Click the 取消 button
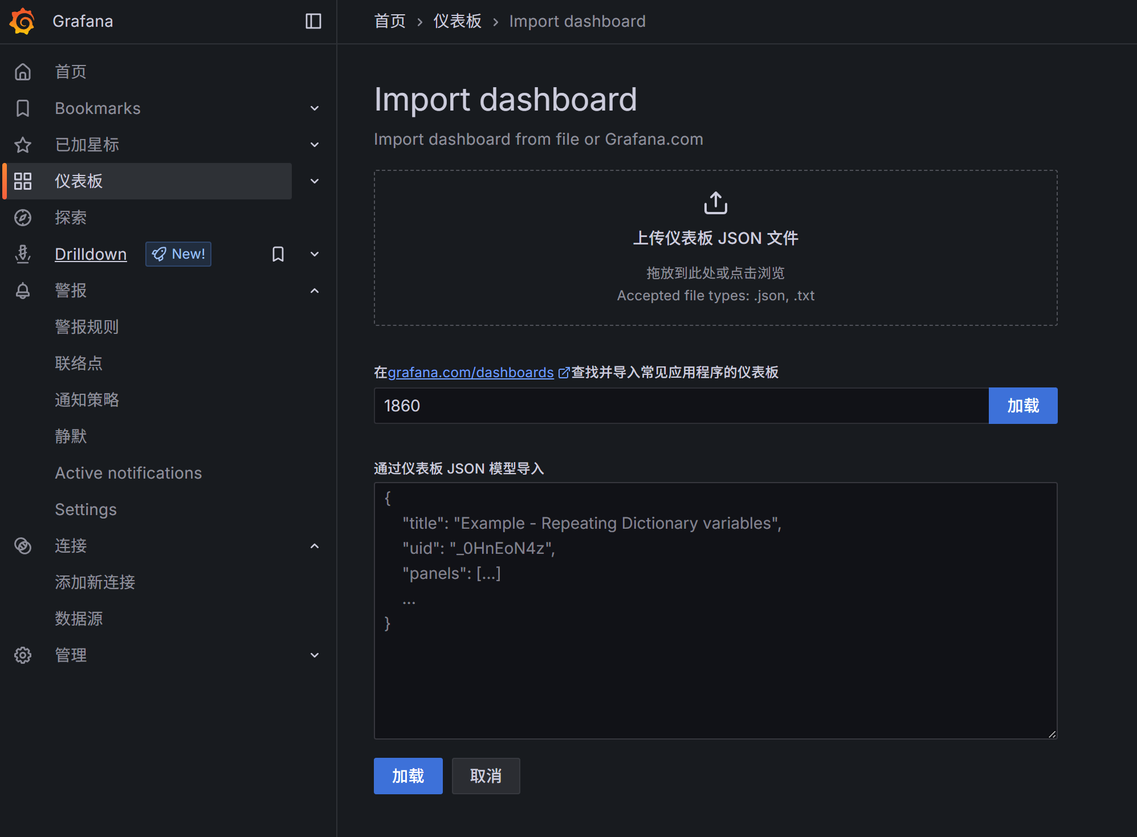Screen dimensions: 1137x837 click(x=486, y=776)
